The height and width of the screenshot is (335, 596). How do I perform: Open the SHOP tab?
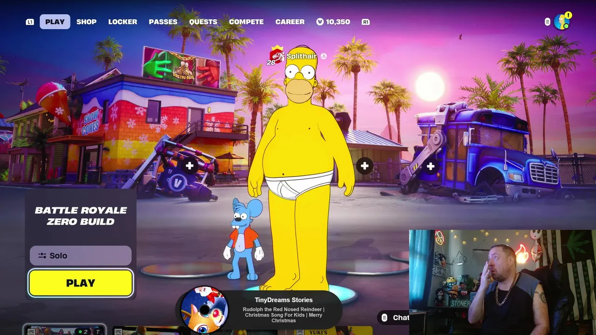[87, 22]
